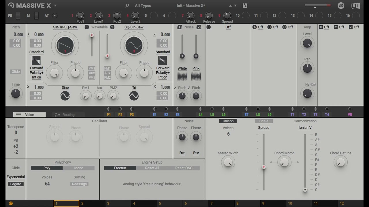Open the Massive X main menu arrow
This screenshot has width=369, height=207.
click(55, 5)
